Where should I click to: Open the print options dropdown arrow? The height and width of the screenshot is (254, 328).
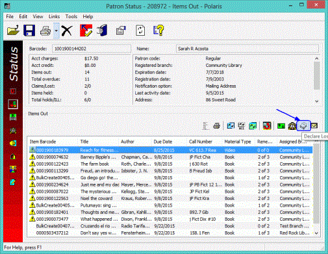coord(57,31)
